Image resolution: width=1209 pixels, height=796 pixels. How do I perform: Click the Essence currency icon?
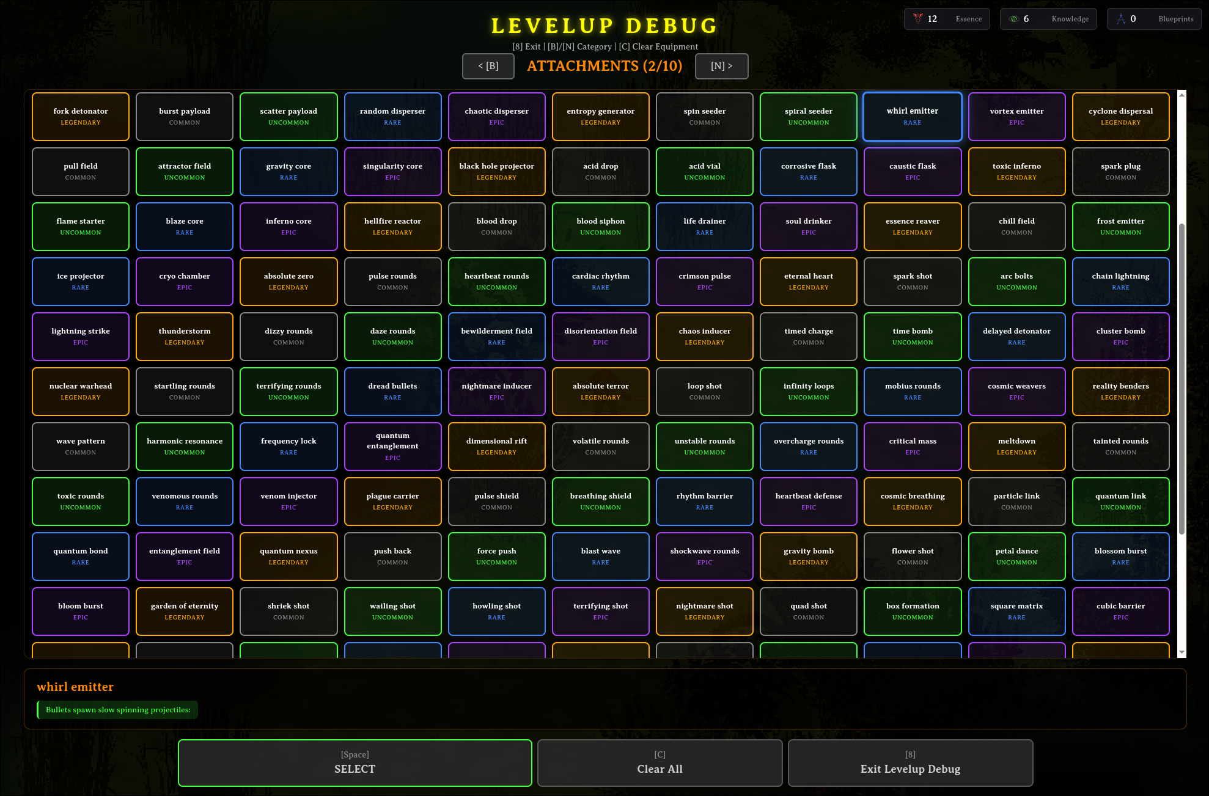pos(917,18)
